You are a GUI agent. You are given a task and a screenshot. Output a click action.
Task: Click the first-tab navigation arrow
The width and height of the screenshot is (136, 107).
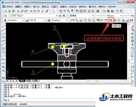tap(8, 81)
